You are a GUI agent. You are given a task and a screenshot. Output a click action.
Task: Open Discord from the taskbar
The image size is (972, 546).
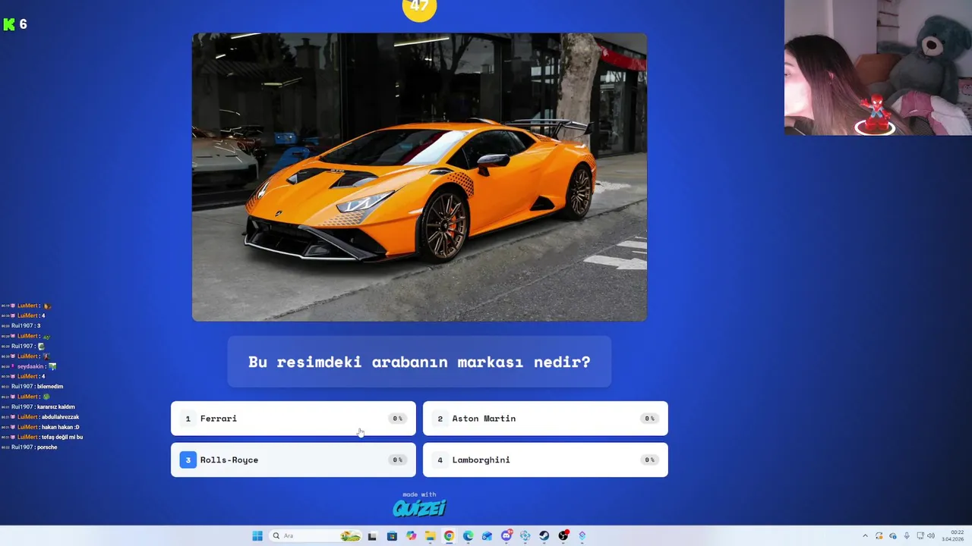(507, 535)
